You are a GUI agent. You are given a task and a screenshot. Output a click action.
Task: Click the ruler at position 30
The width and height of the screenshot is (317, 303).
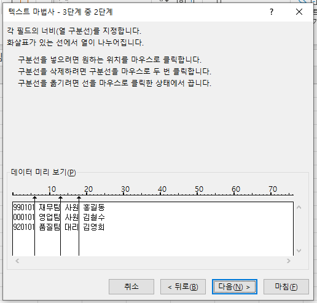tap(125, 189)
